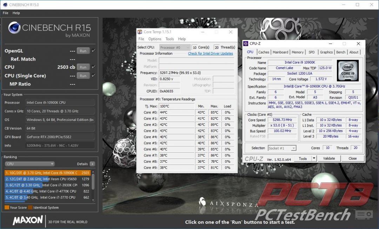Toggle the CPU (Single Core) checkbox
Image resolution: width=379 pixels, height=229 pixels.
[93, 75]
